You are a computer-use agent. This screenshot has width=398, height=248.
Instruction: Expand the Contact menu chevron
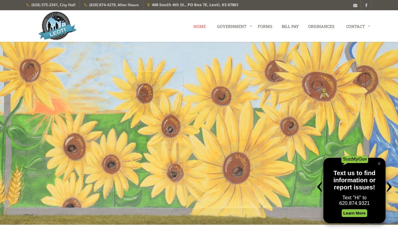(369, 26)
